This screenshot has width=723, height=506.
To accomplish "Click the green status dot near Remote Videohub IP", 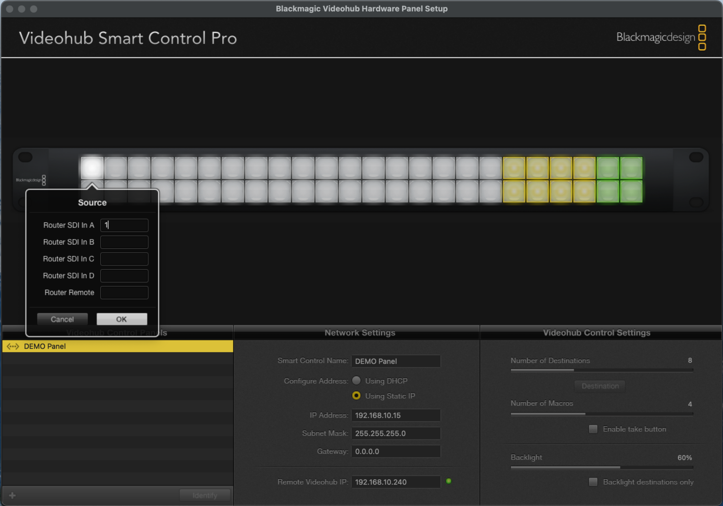I will click(449, 481).
